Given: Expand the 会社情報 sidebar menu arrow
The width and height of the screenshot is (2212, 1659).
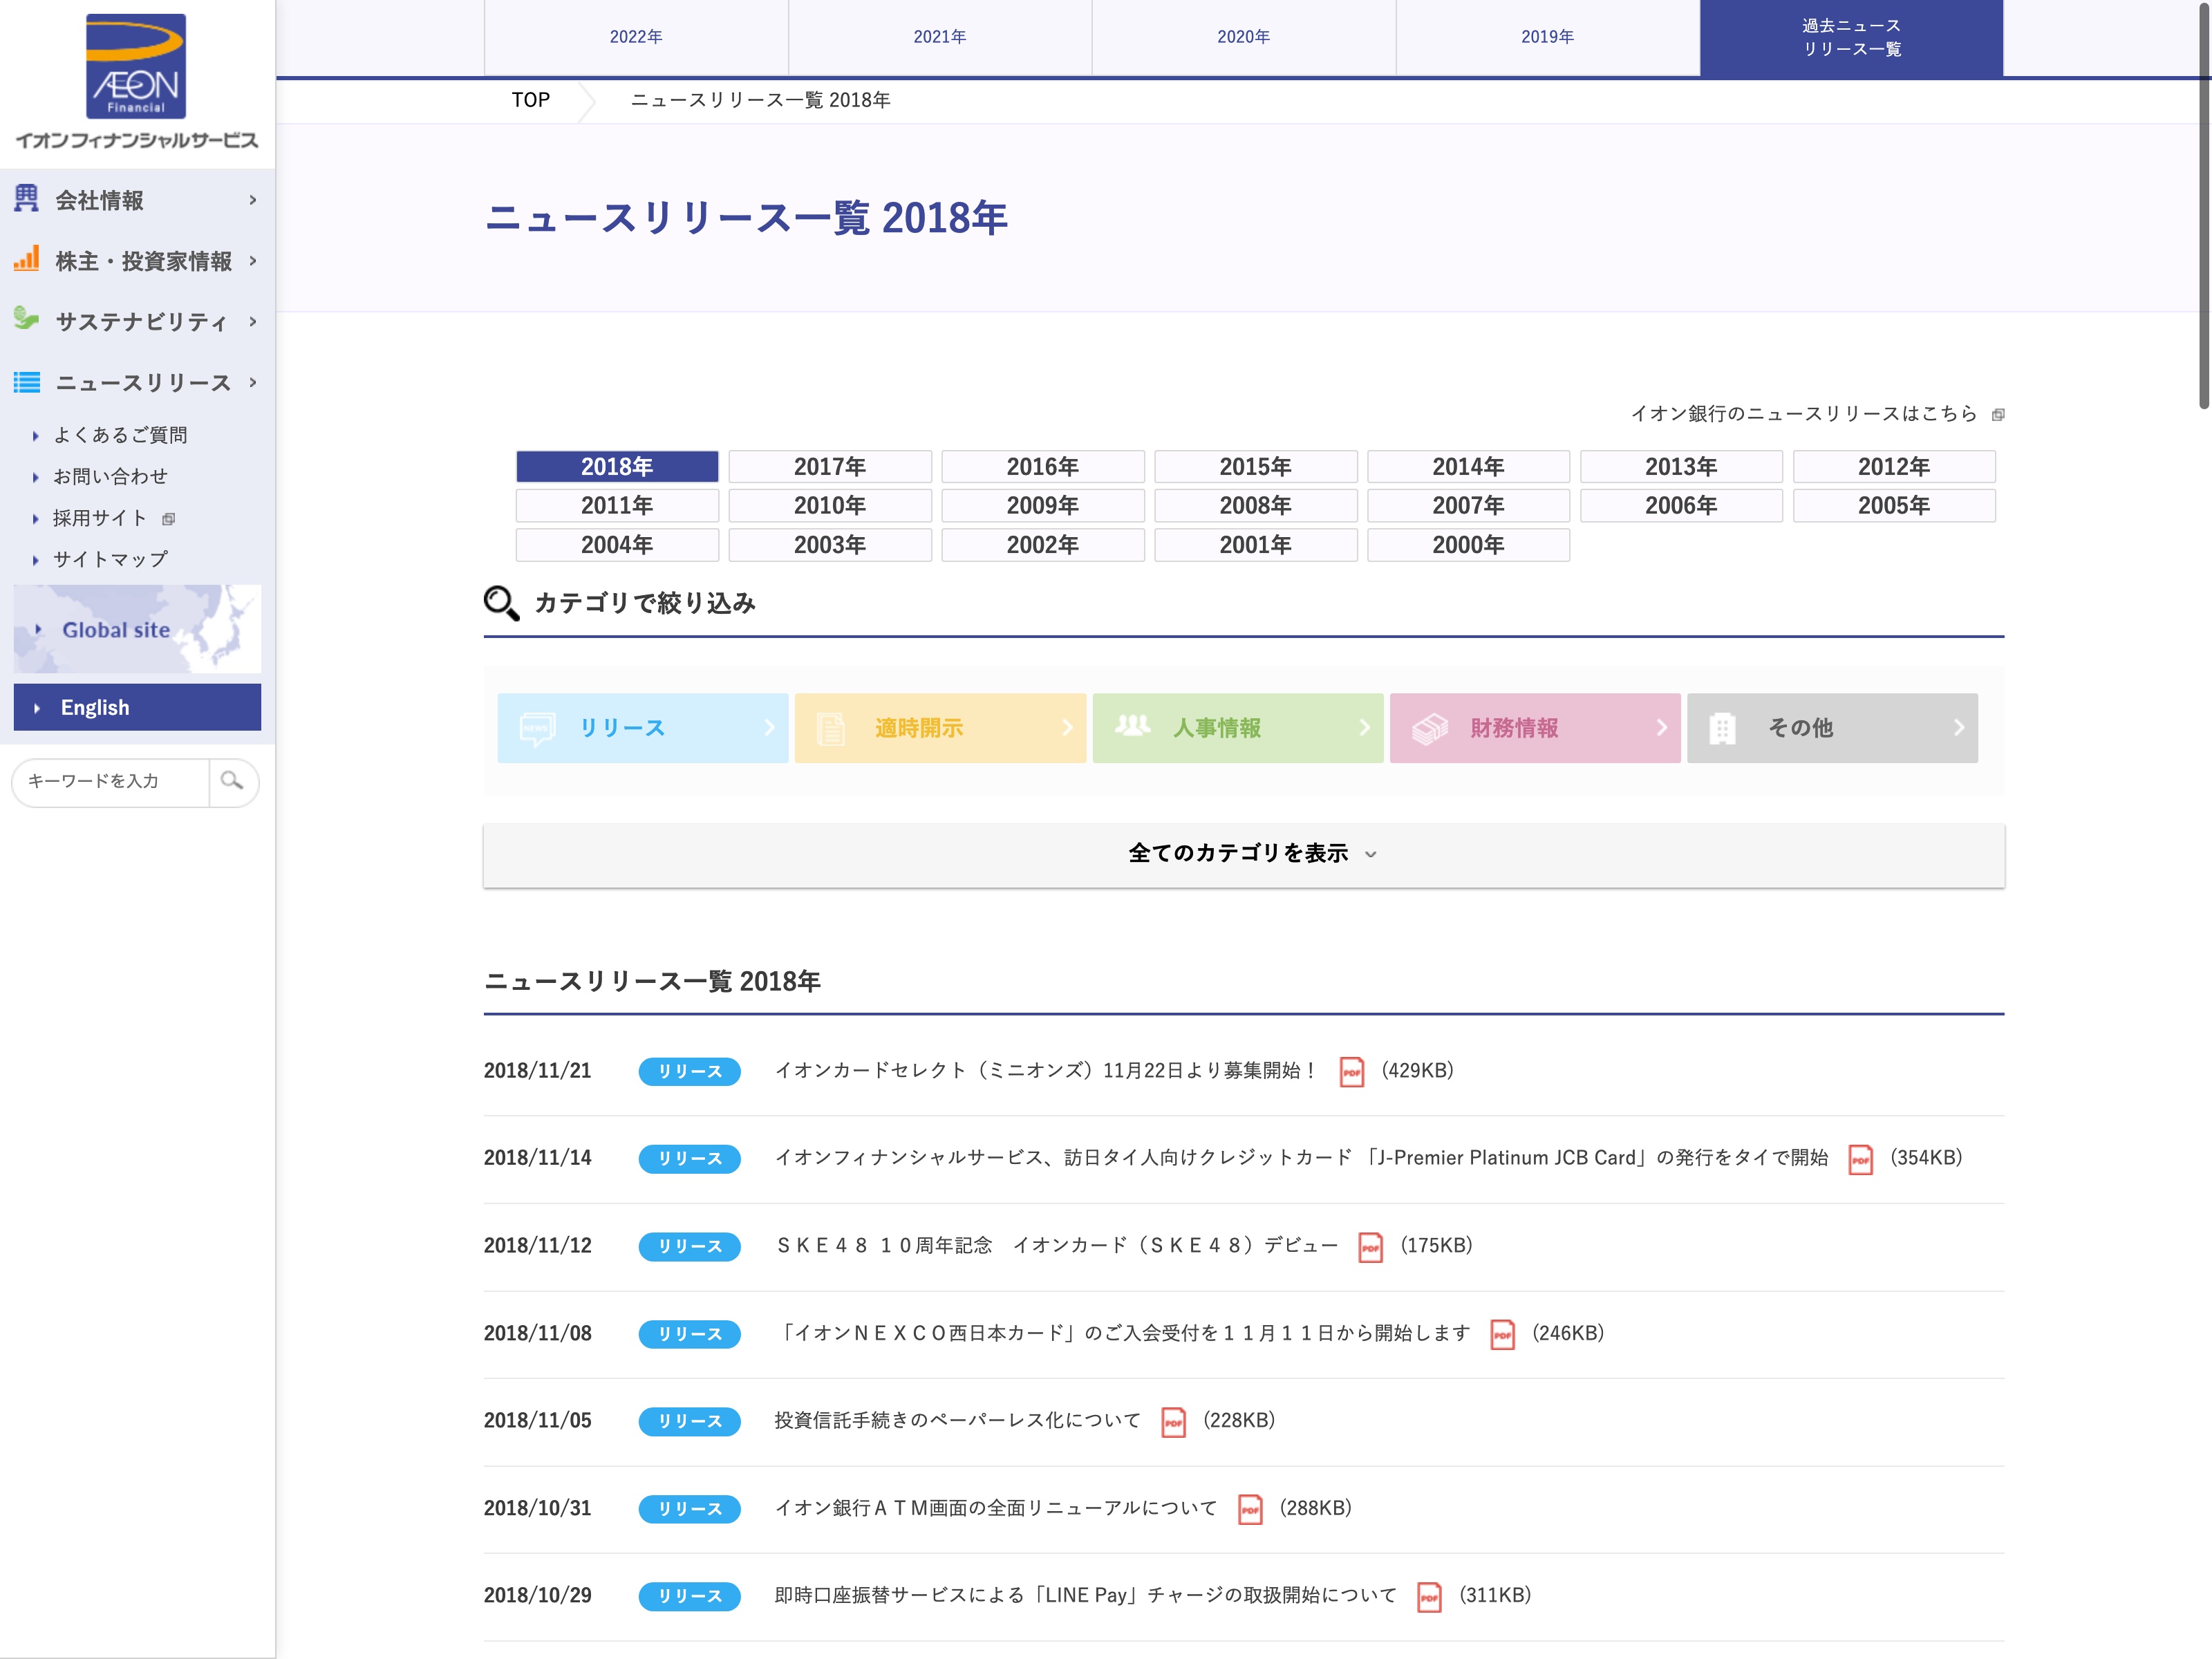Looking at the screenshot, I should 253,200.
